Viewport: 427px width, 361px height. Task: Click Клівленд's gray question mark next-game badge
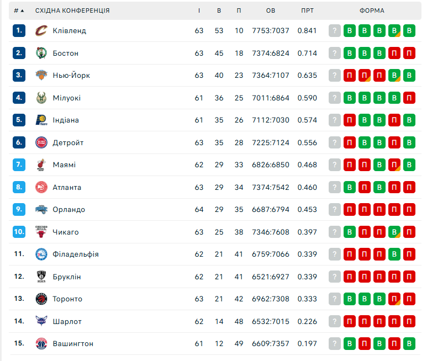coord(335,31)
